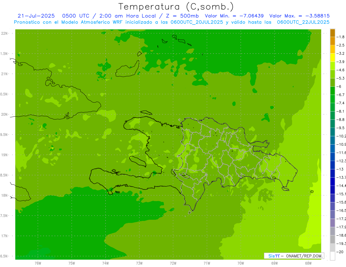This screenshot has width=346, height=267.
Task: Click the olive-green swatch between -5.3 and -6
Action: pos(332,83)
